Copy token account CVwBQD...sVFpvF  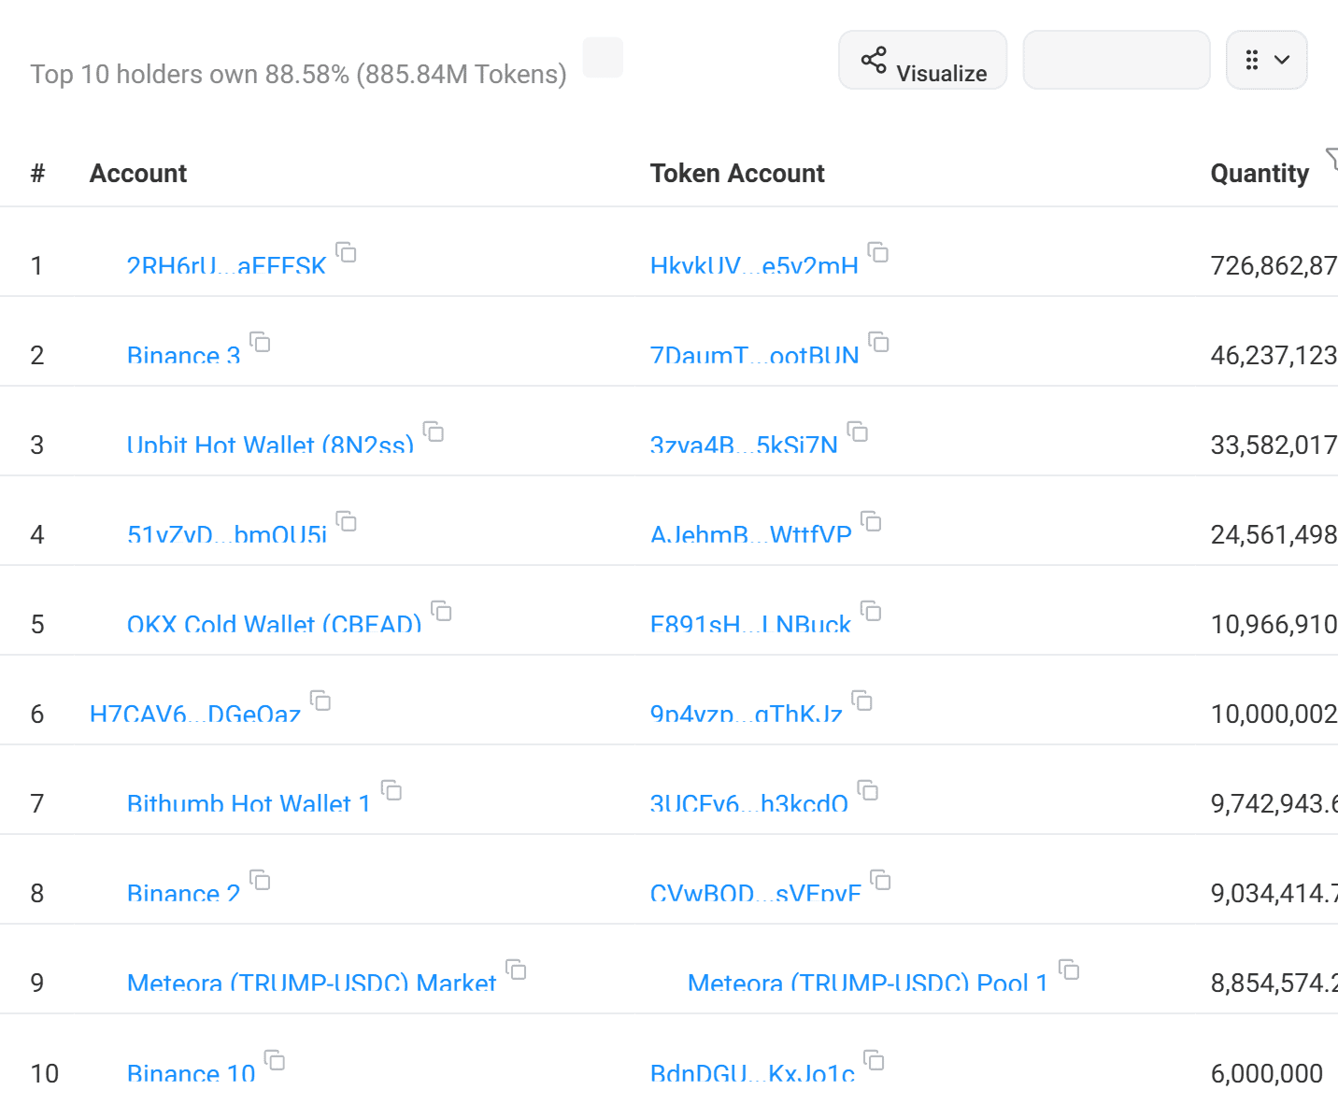point(881,880)
